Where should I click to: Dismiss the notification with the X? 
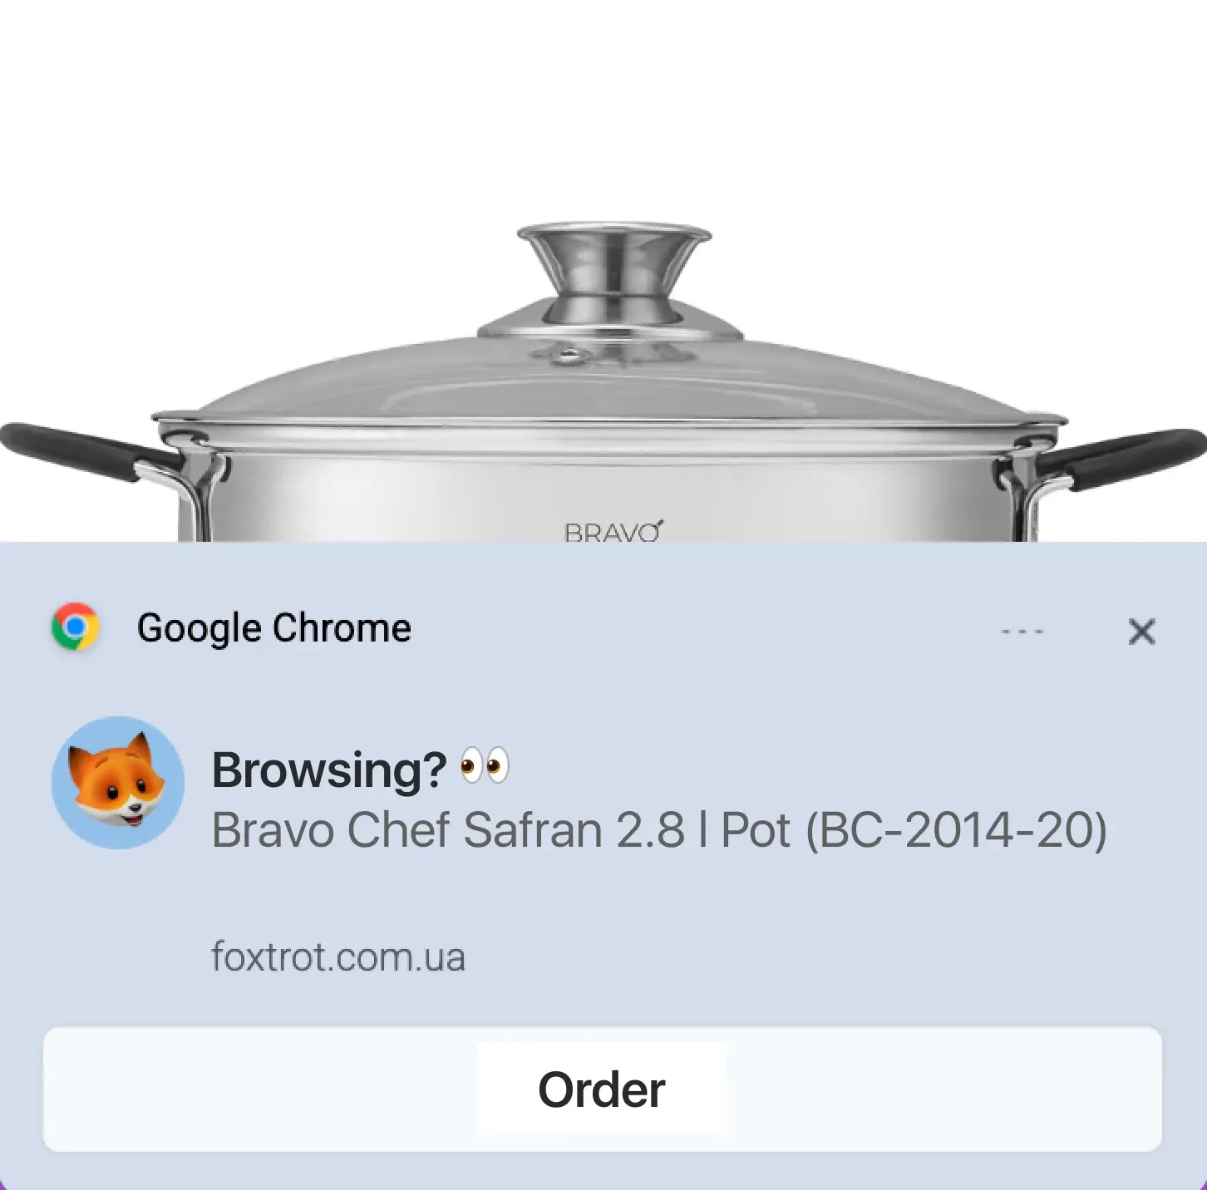(x=1142, y=632)
